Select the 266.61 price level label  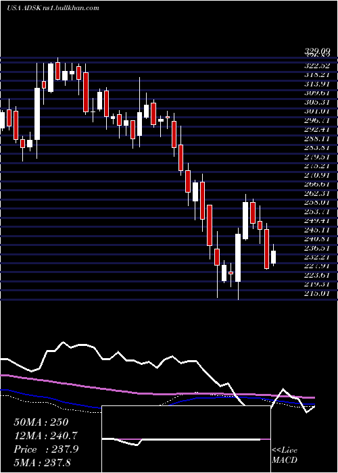coord(317,184)
